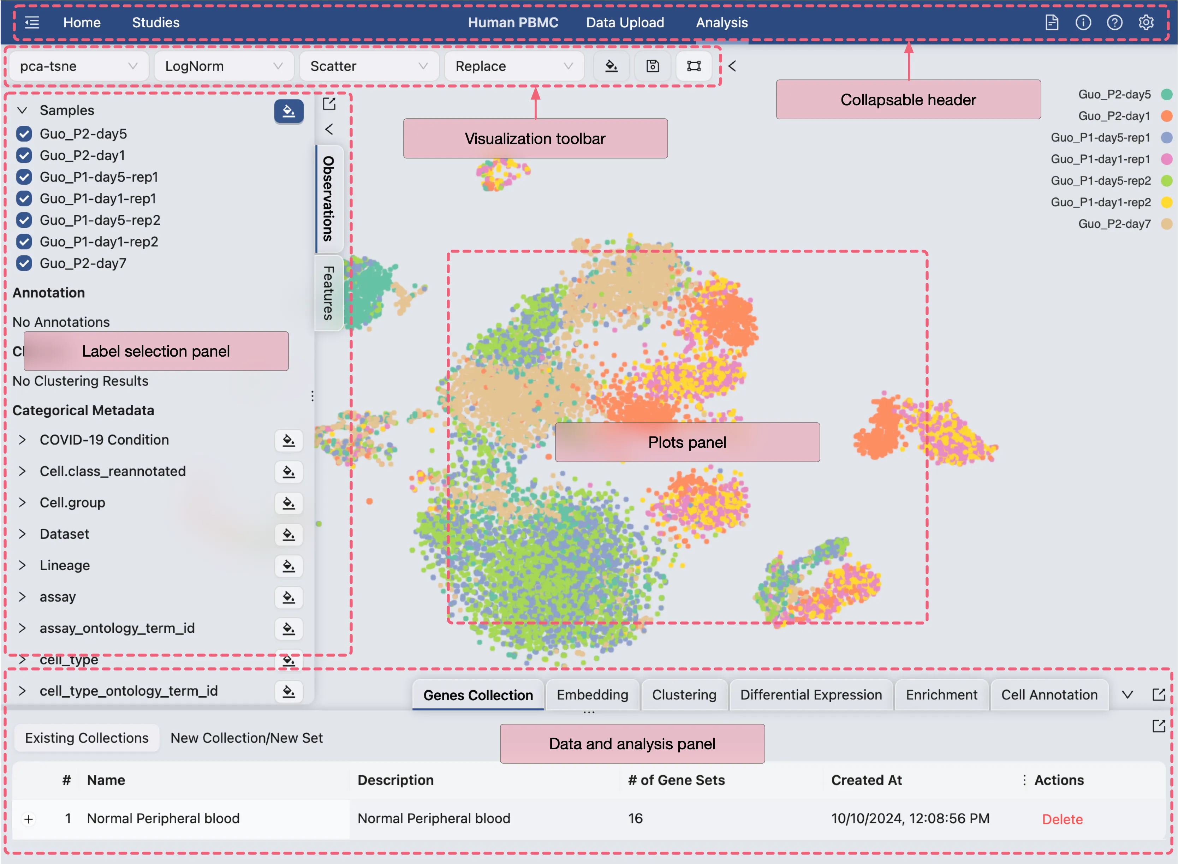Uncheck the Guo_P2-day7 sample checkbox
Viewport: 1178px width, 864px height.
coord(24,263)
